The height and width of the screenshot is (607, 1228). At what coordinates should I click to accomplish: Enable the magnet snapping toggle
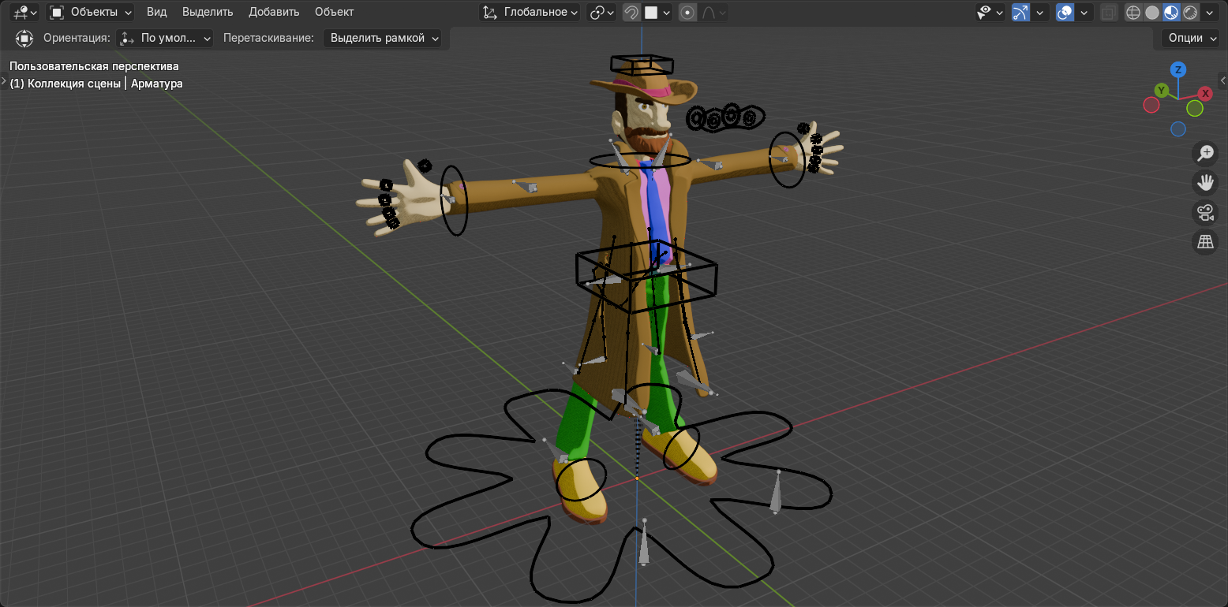pos(631,13)
